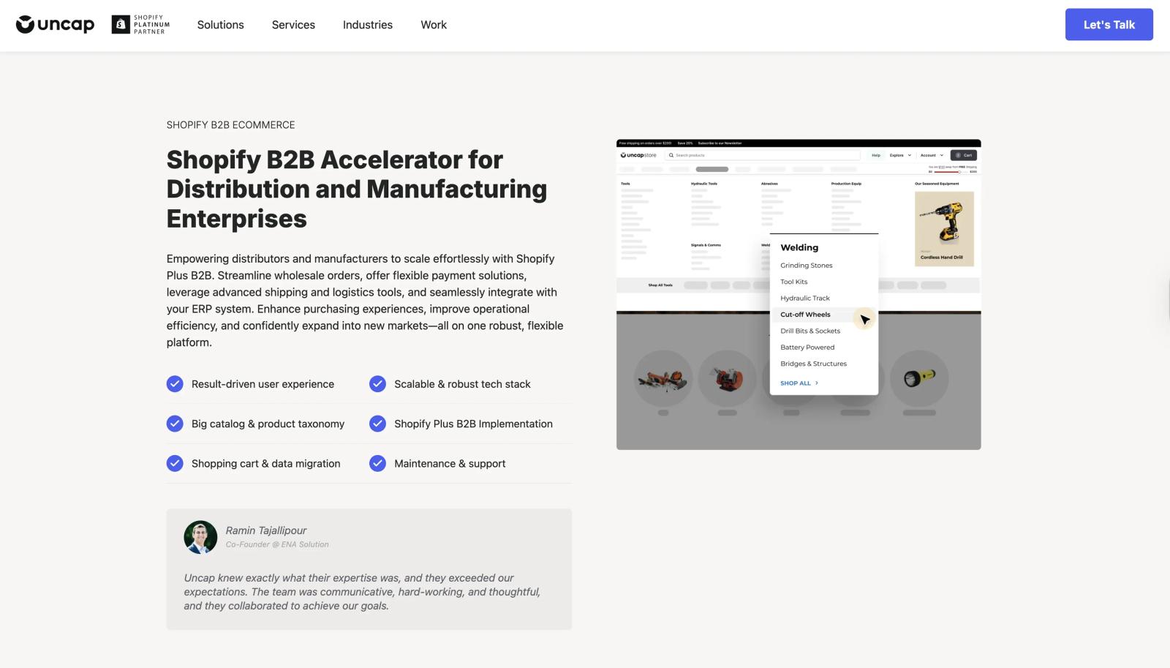
Task: Click checkmark beside Scalable & robust tech stack
Action: (377, 384)
